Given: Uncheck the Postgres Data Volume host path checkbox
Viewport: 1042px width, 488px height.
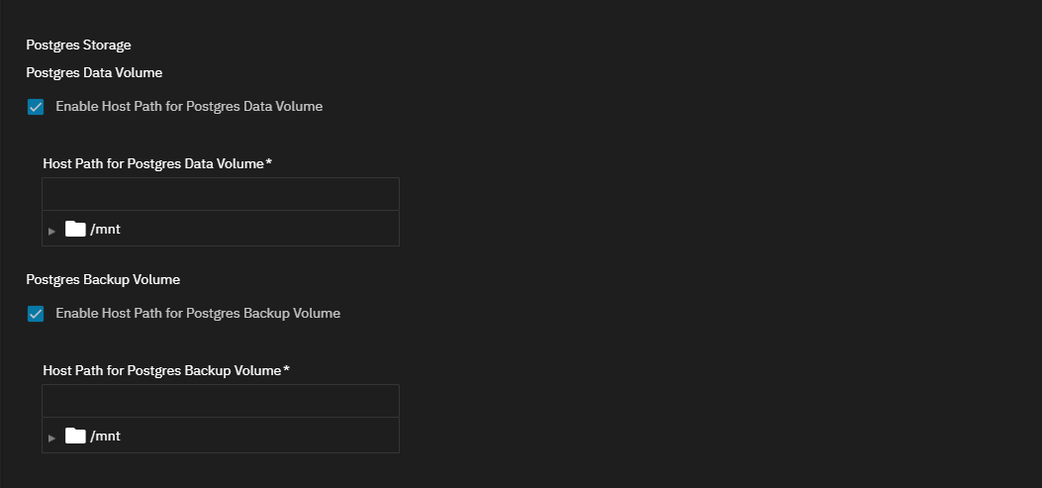Looking at the screenshot, I should [36, 107].
